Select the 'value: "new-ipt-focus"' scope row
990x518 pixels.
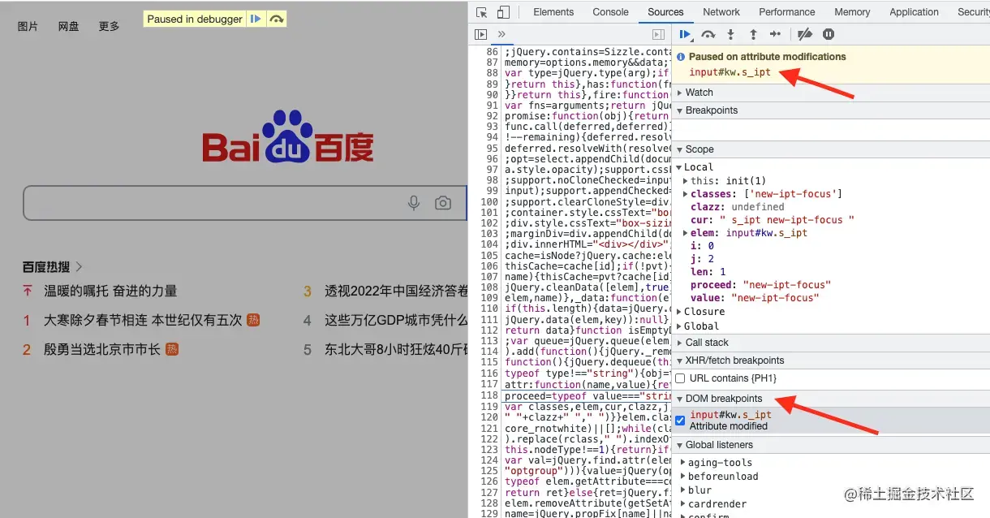point(755,298)
